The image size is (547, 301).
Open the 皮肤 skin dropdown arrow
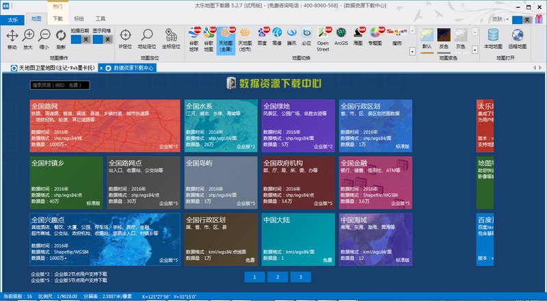click(x=507, y=20)
